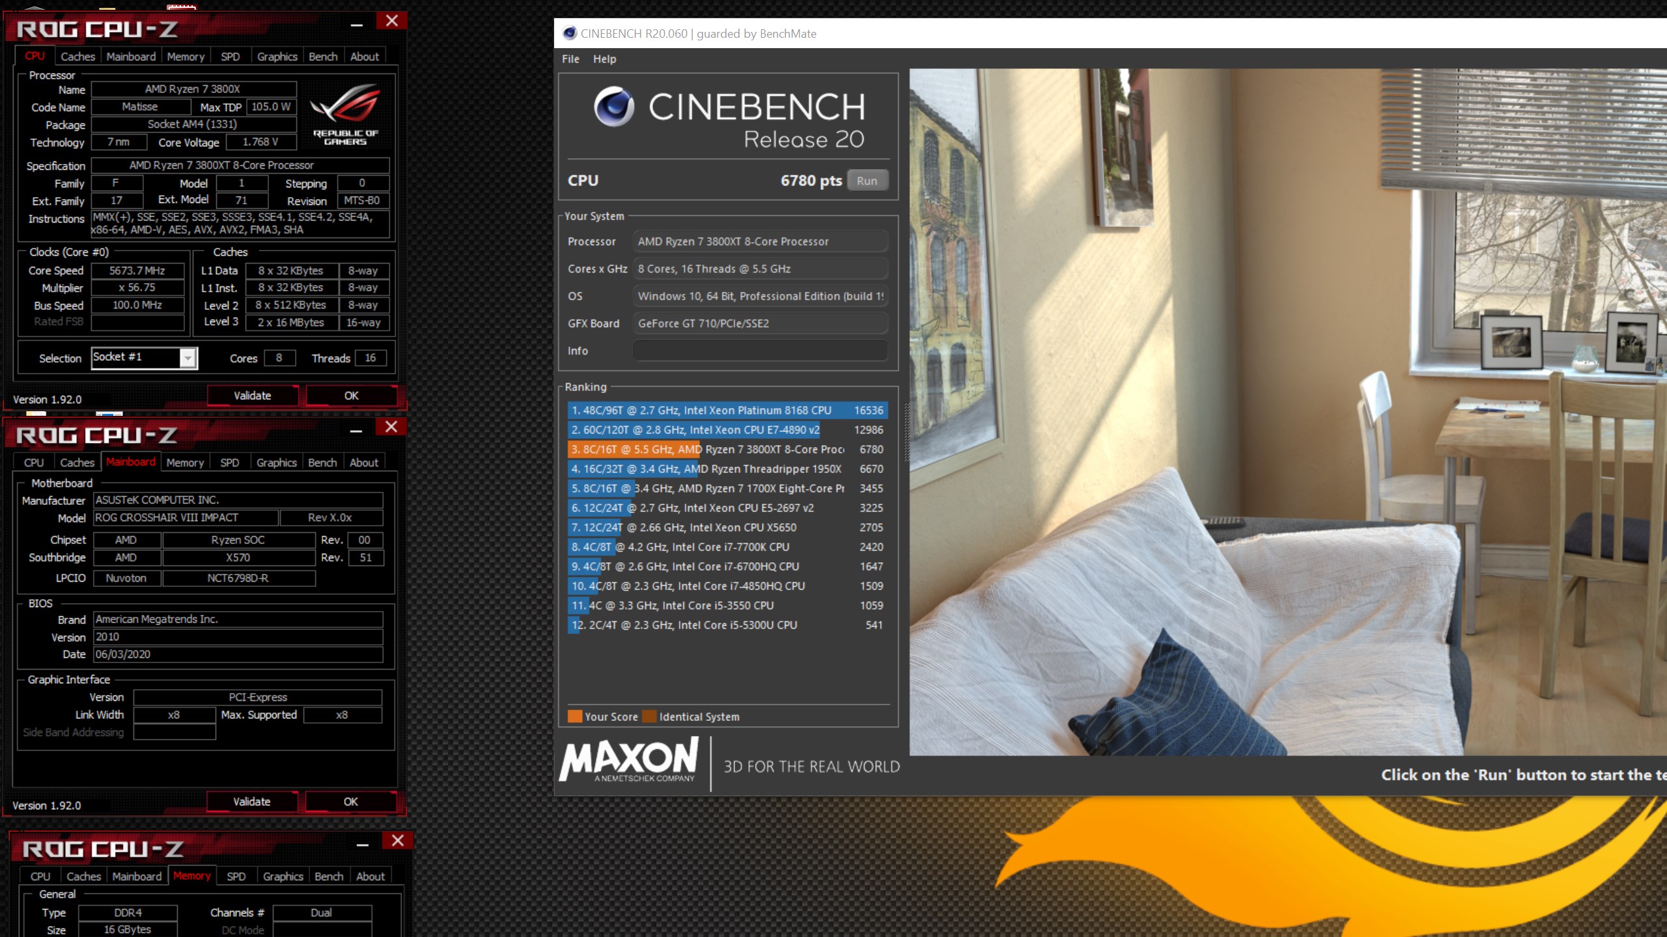1667x937 pixels.
Task: Click the Core Speed 5673.7 MHz value
Action: [137, 271]
